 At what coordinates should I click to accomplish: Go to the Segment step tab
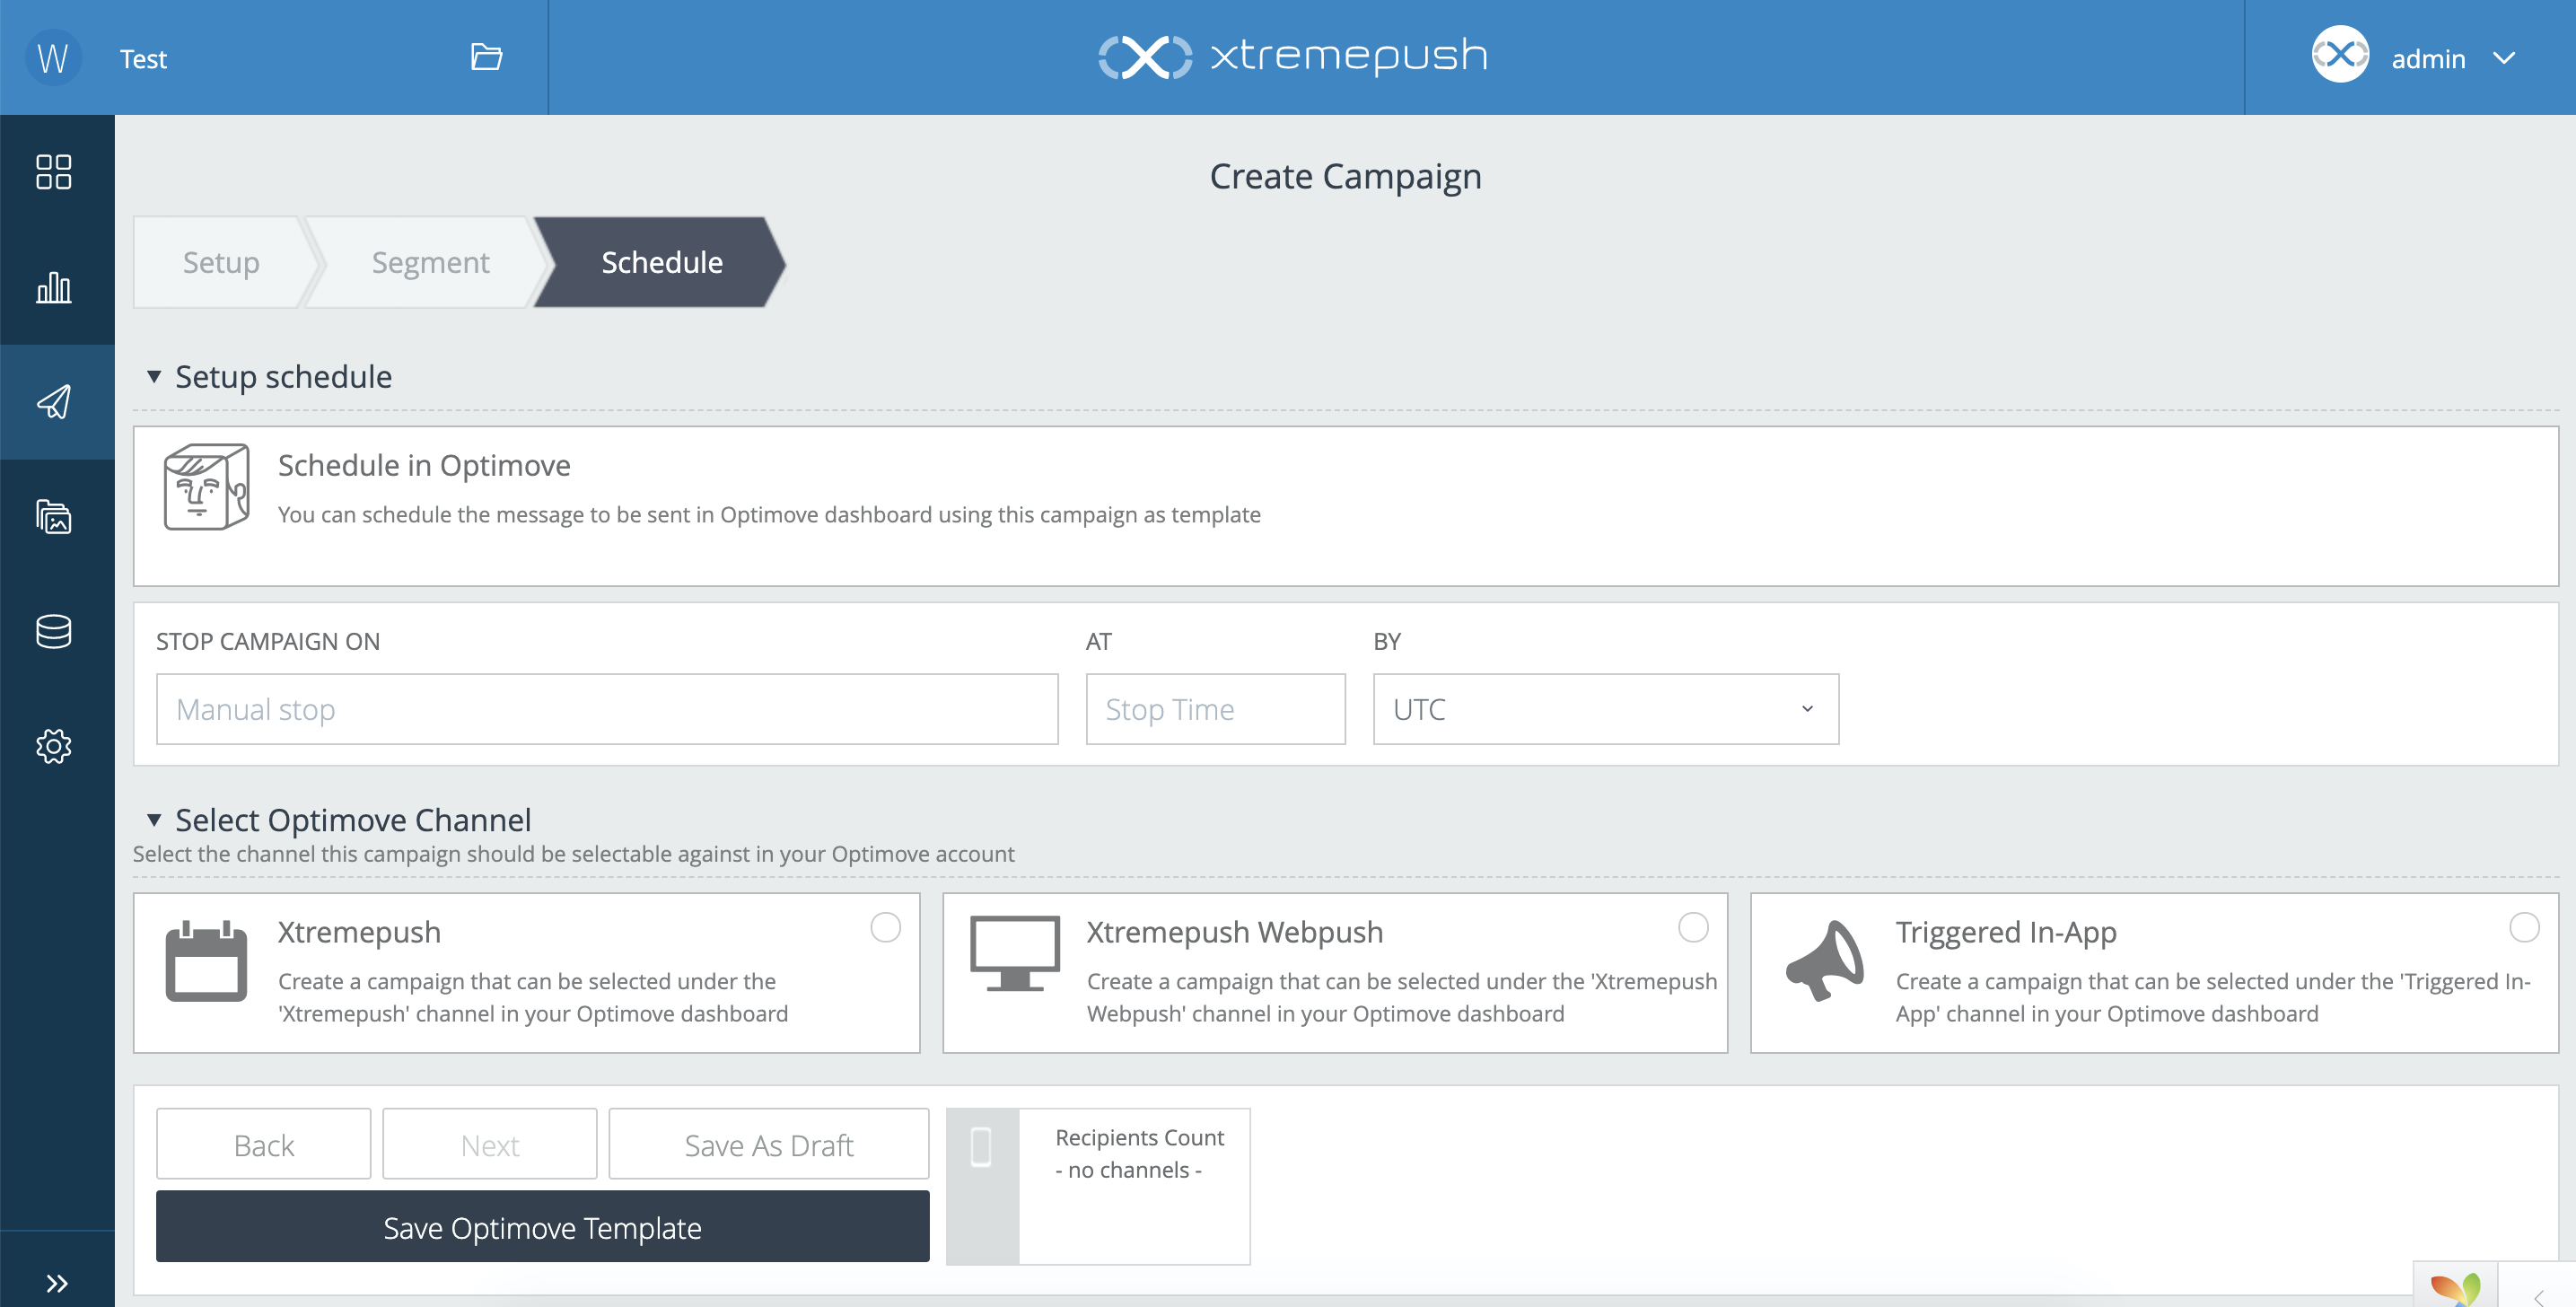pyautogui.click(x=430, y=262)
